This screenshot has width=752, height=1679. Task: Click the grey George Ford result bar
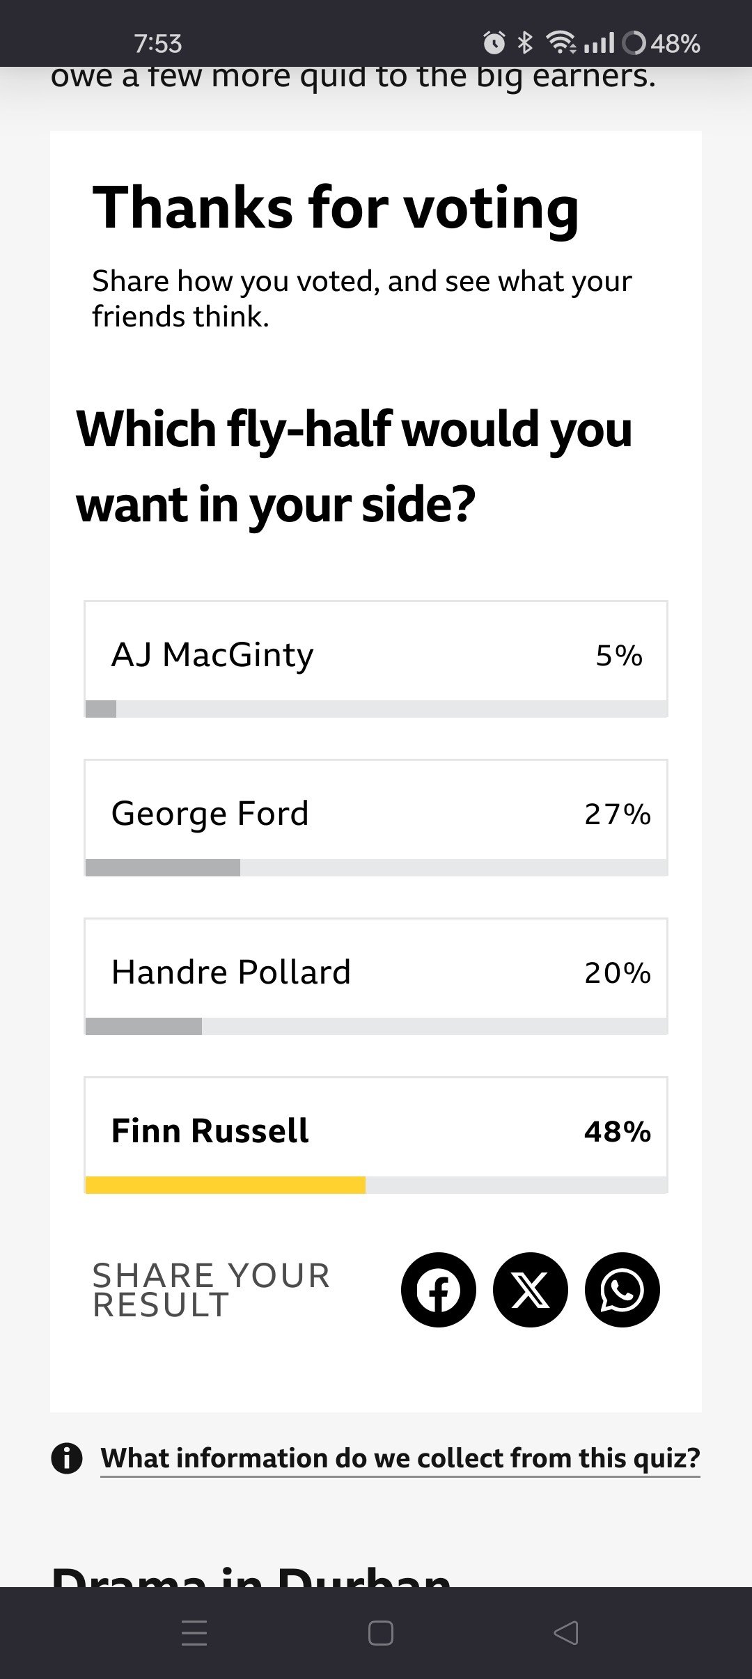[163, 867]
